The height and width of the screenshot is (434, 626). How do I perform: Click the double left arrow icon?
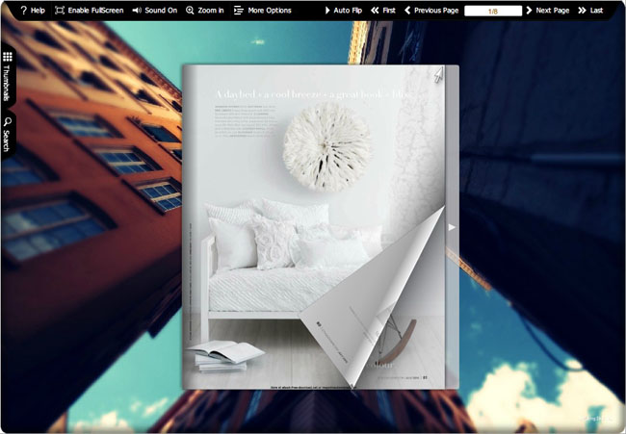click(375, 11)
